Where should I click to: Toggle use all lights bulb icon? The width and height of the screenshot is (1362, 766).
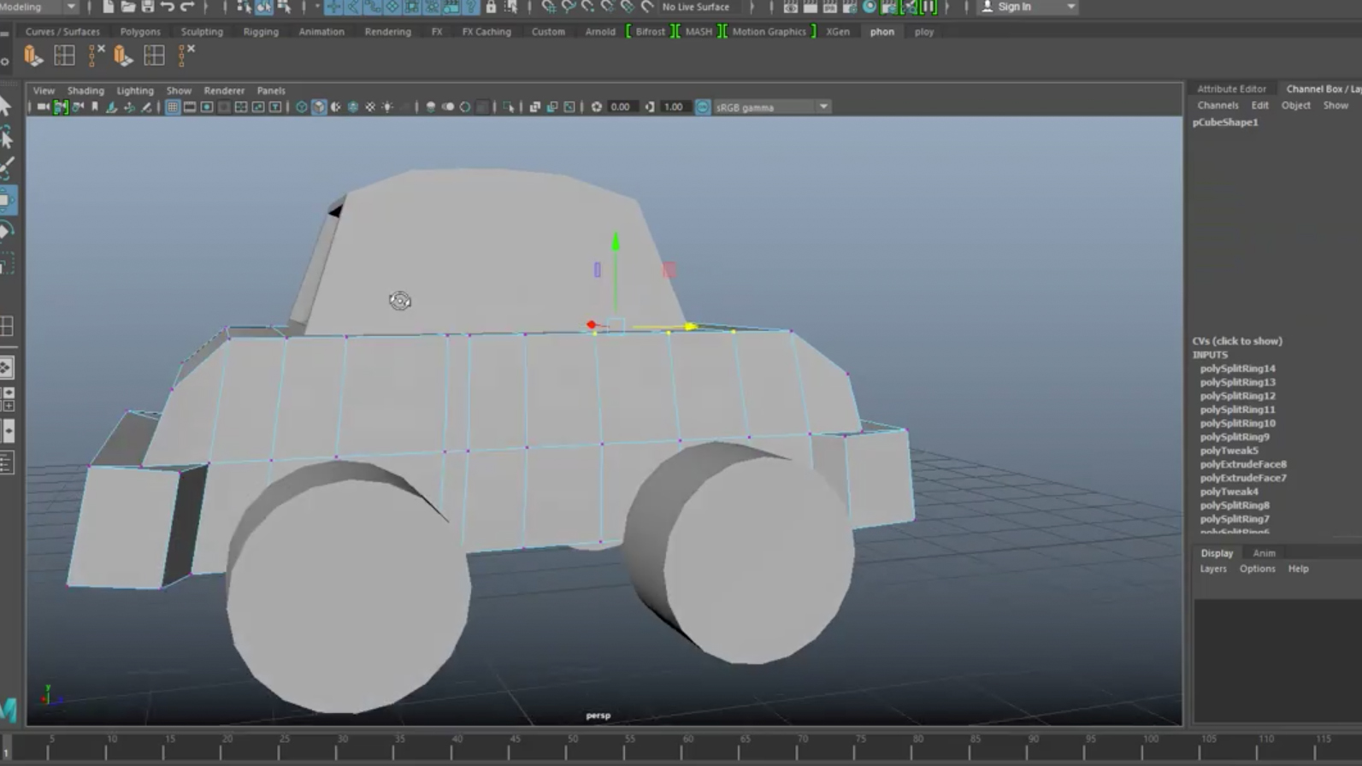tap(387, 107)
